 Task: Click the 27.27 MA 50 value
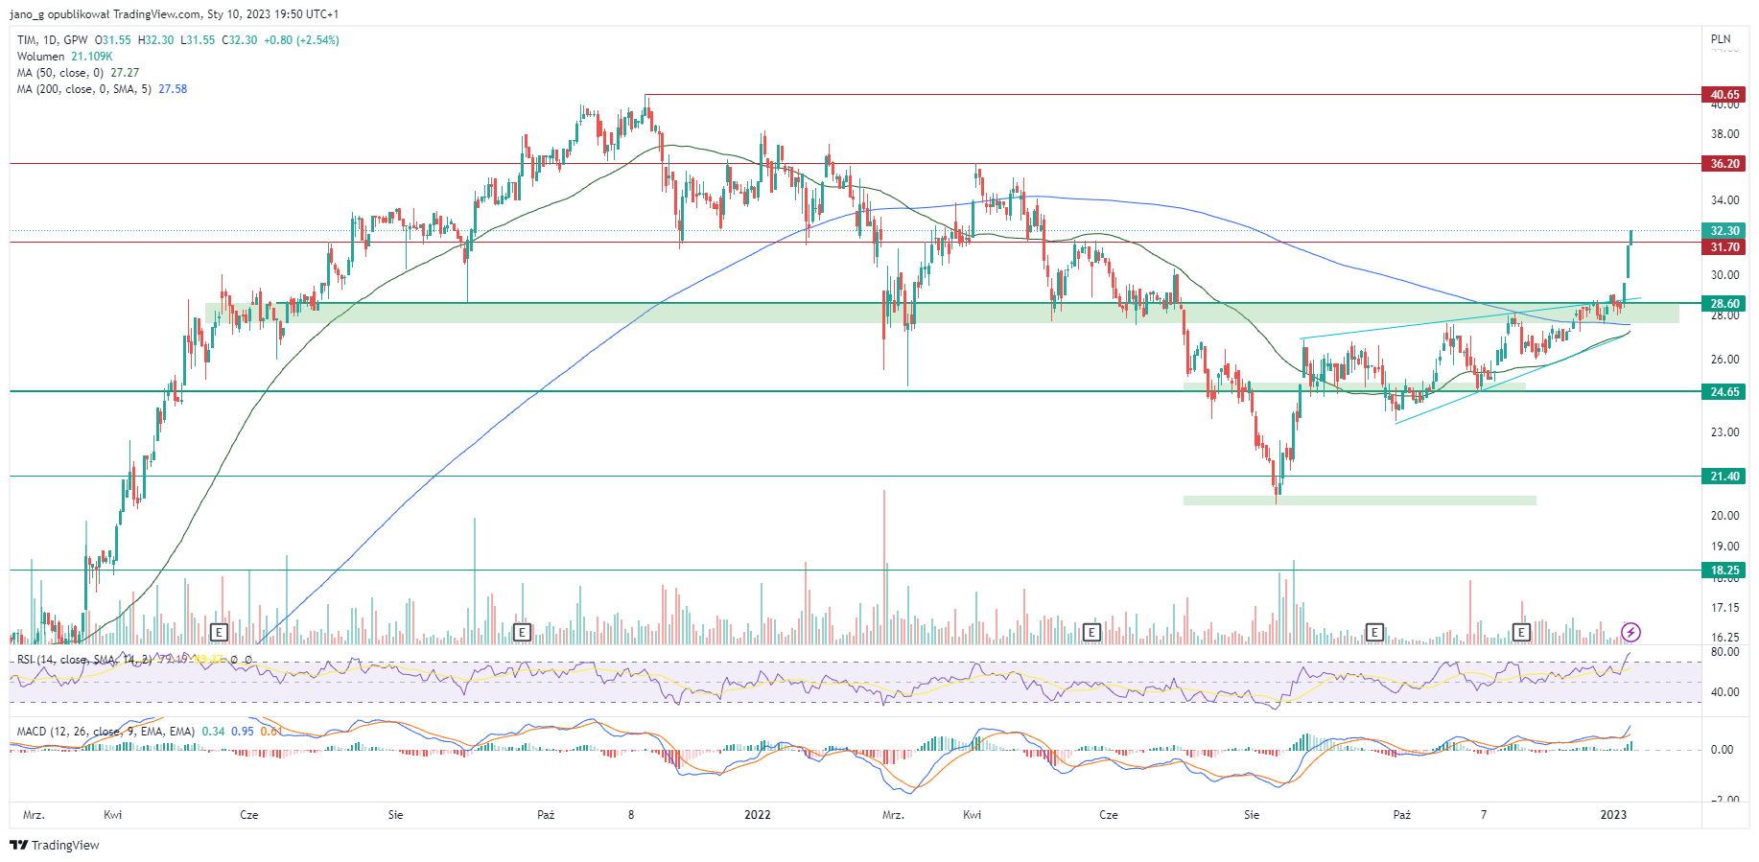125,73
